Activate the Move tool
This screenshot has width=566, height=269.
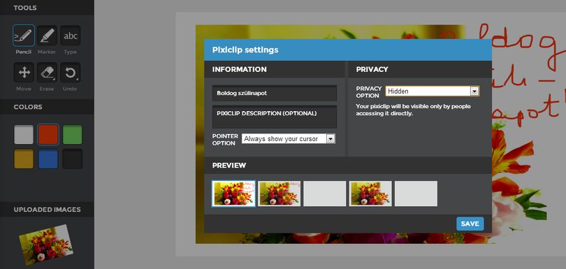tap(24, 73)
